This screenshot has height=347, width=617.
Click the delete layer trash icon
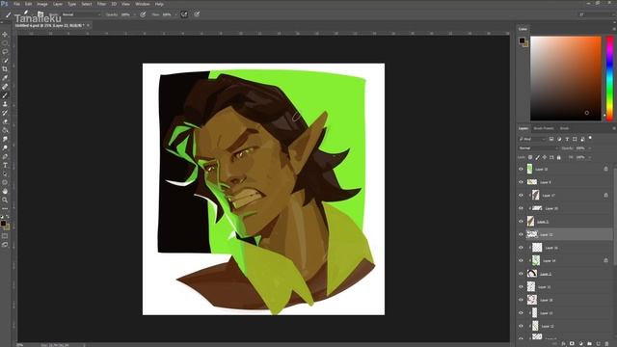point(607,344)
